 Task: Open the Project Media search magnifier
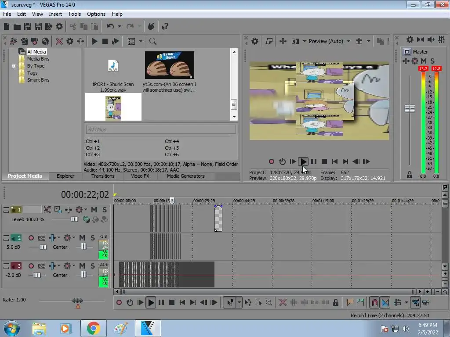tap(152, 41)
